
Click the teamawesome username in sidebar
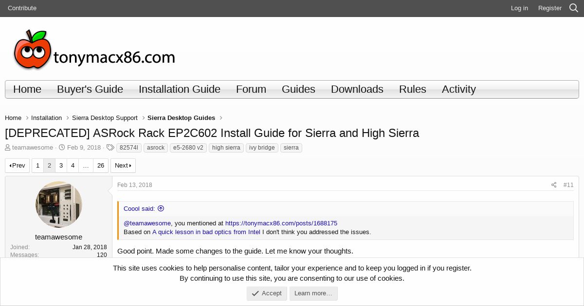[x=59, y=237]
